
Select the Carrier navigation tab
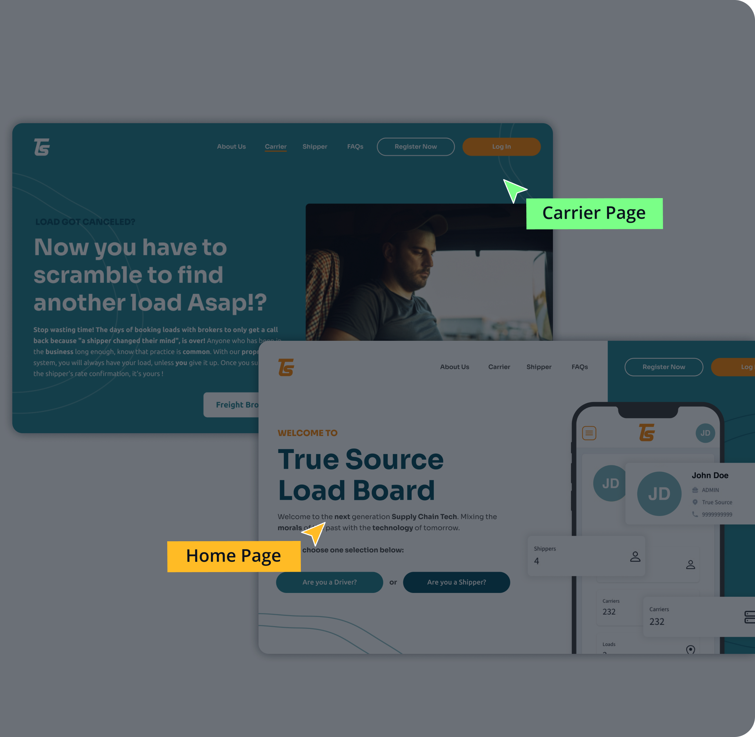coord(275,146)
